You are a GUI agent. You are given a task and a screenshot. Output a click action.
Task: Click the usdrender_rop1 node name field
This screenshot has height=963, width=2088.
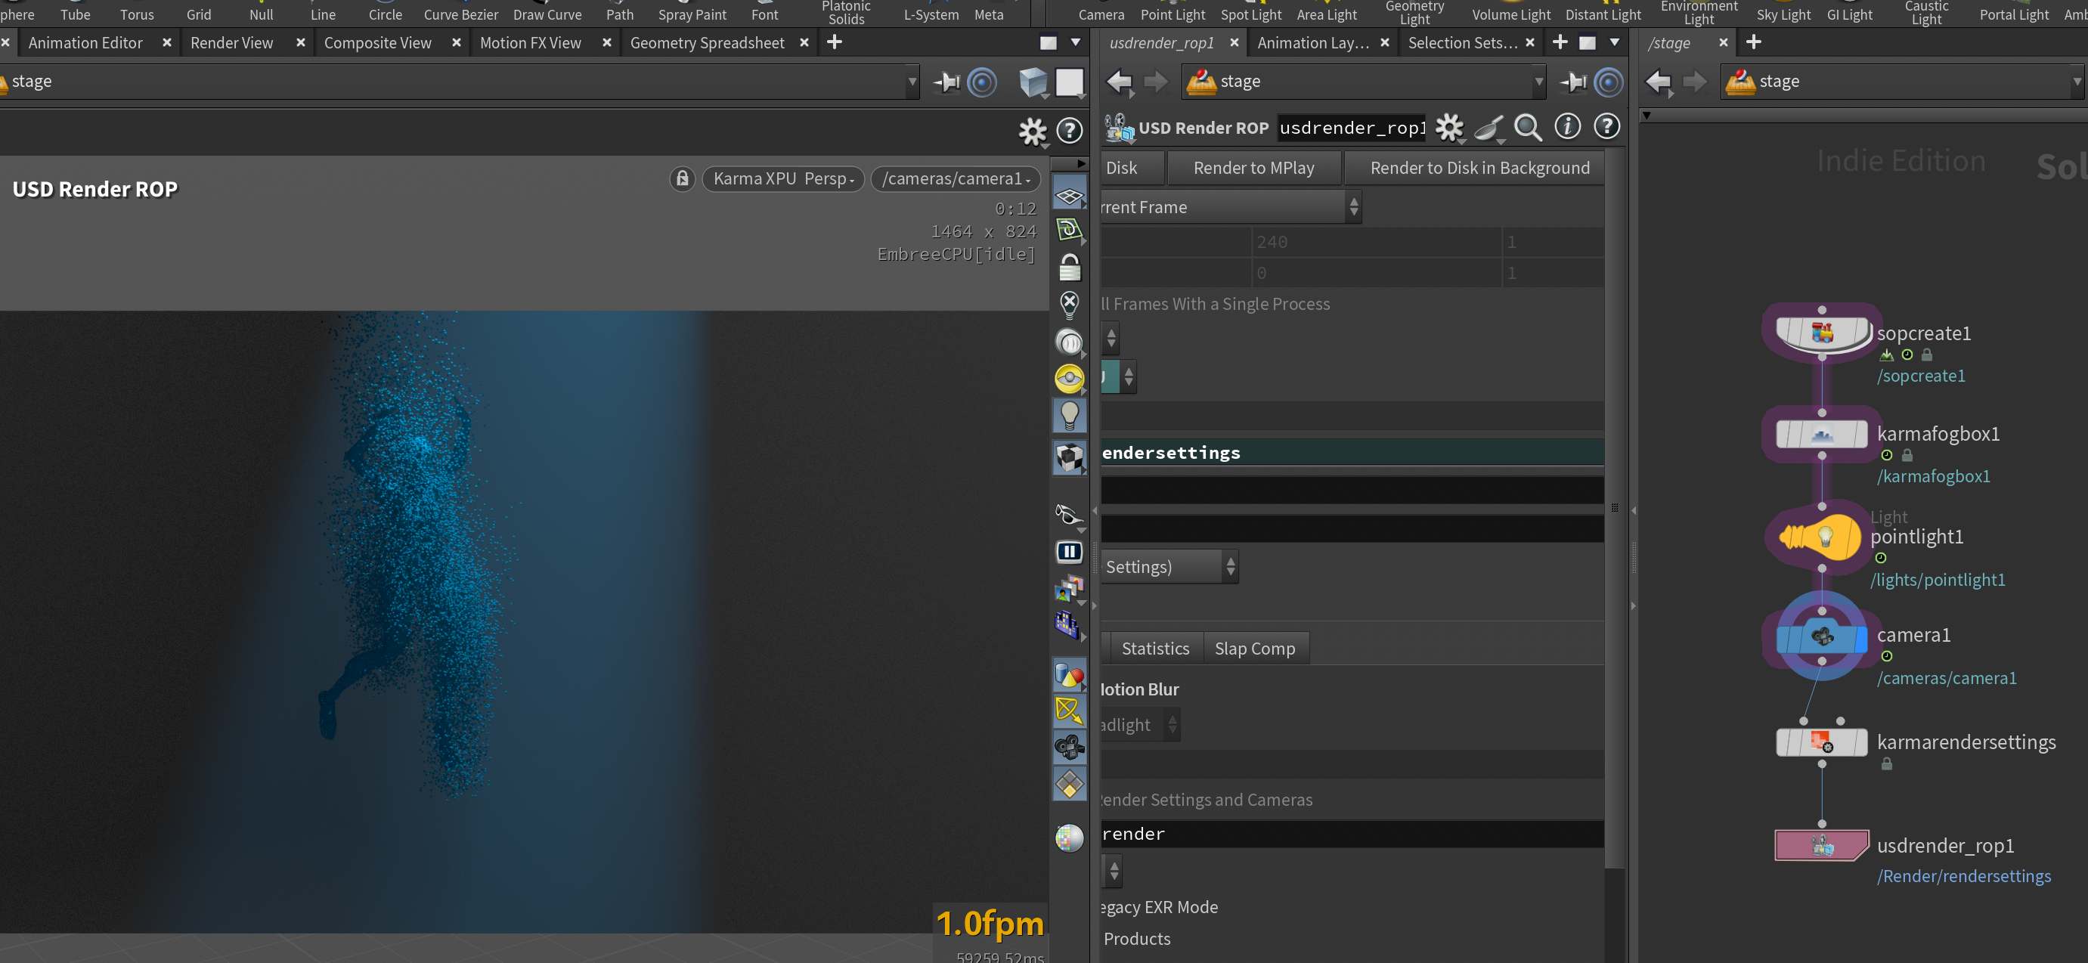pos(1351,127)
